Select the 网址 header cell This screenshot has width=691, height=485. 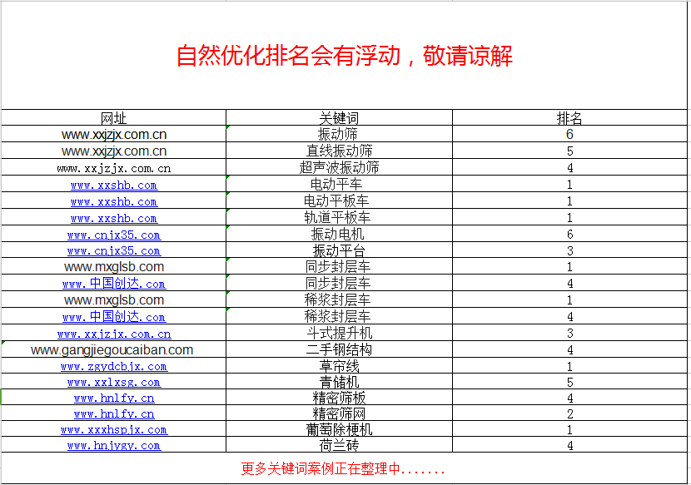(113, 118)
